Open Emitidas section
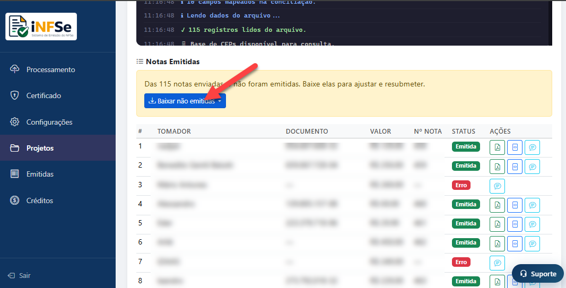The width and height of the screenshot is (566, 288). 40,174
